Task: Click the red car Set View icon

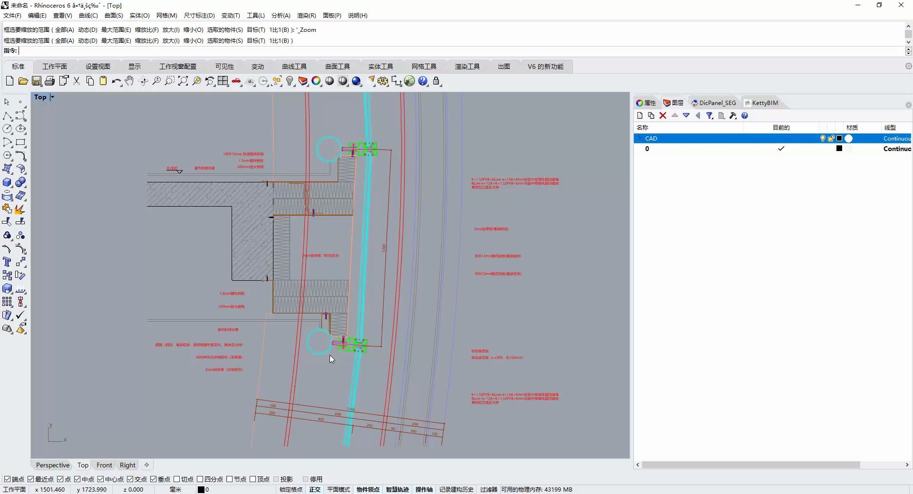Action: [x=236, y=81]
